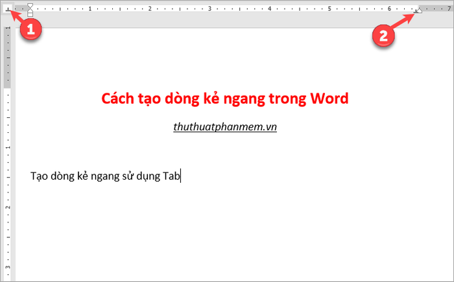The width and height of the screenshot is (454, 282).
Task: Click the 3-inch mark on horizontal ruler
Action: tap(209, 9)
